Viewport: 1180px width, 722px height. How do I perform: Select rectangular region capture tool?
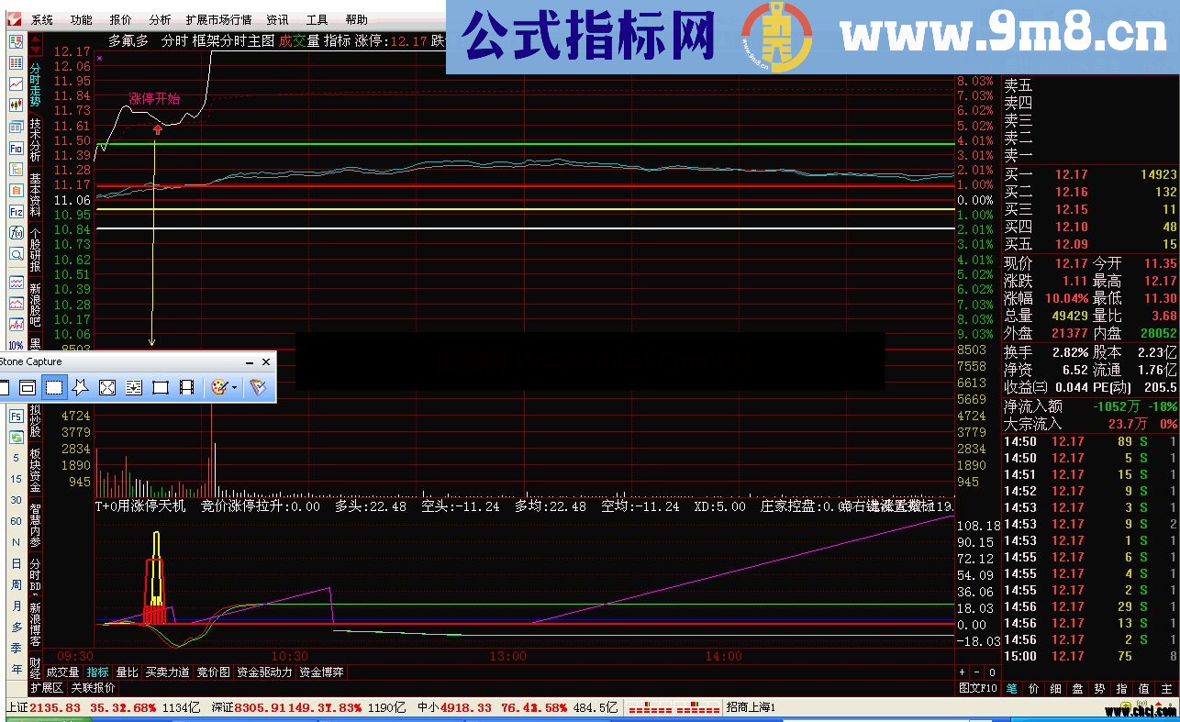tap(54, 388)
